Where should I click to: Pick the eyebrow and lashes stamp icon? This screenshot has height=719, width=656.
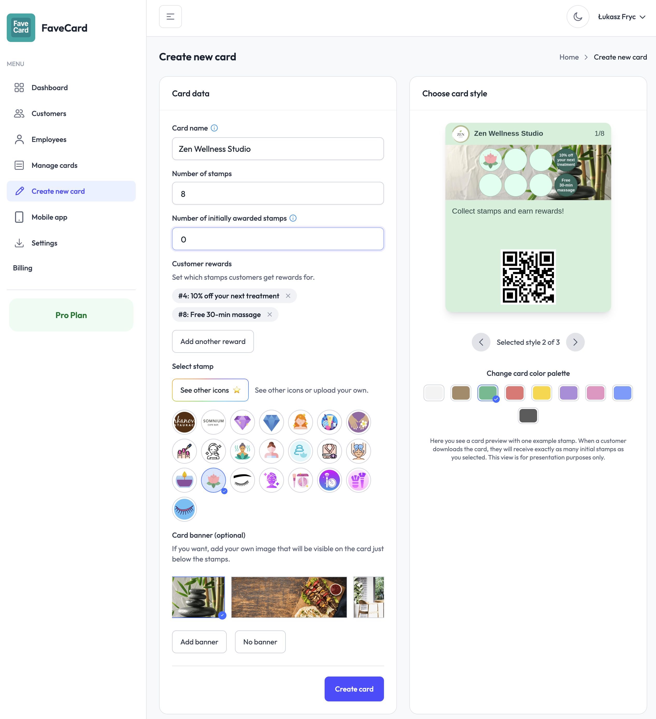[242, 480]
